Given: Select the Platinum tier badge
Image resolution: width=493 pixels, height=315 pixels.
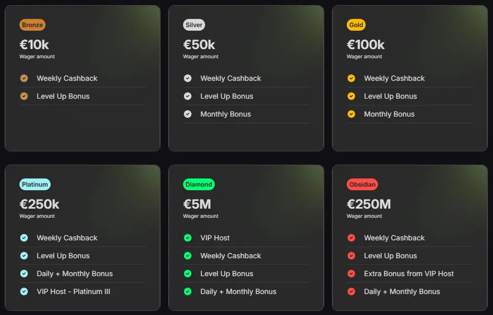Looking at the screenshot, I should [35, 185].
